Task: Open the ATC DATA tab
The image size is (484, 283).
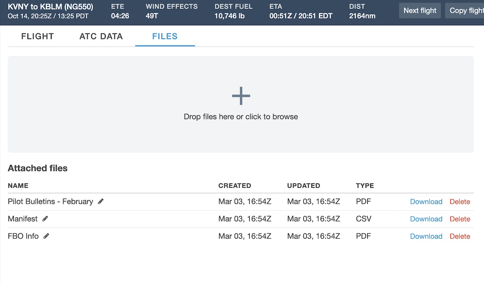Action: click(x=101, y=36)
